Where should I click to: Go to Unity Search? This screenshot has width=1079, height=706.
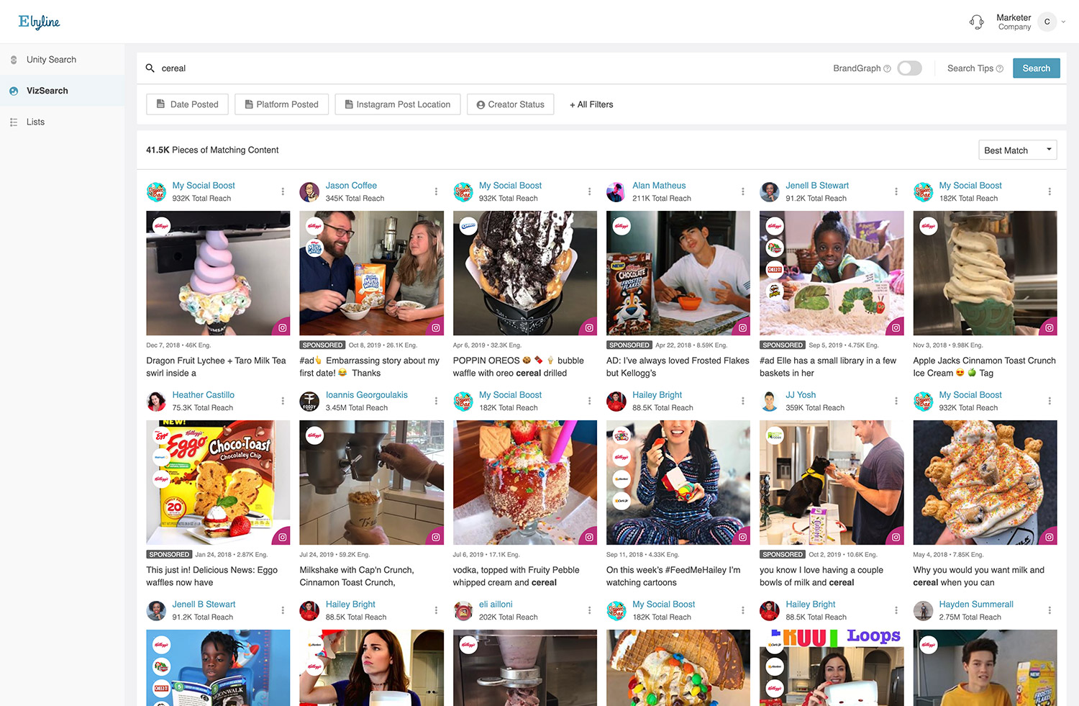(x=51, y=60)
